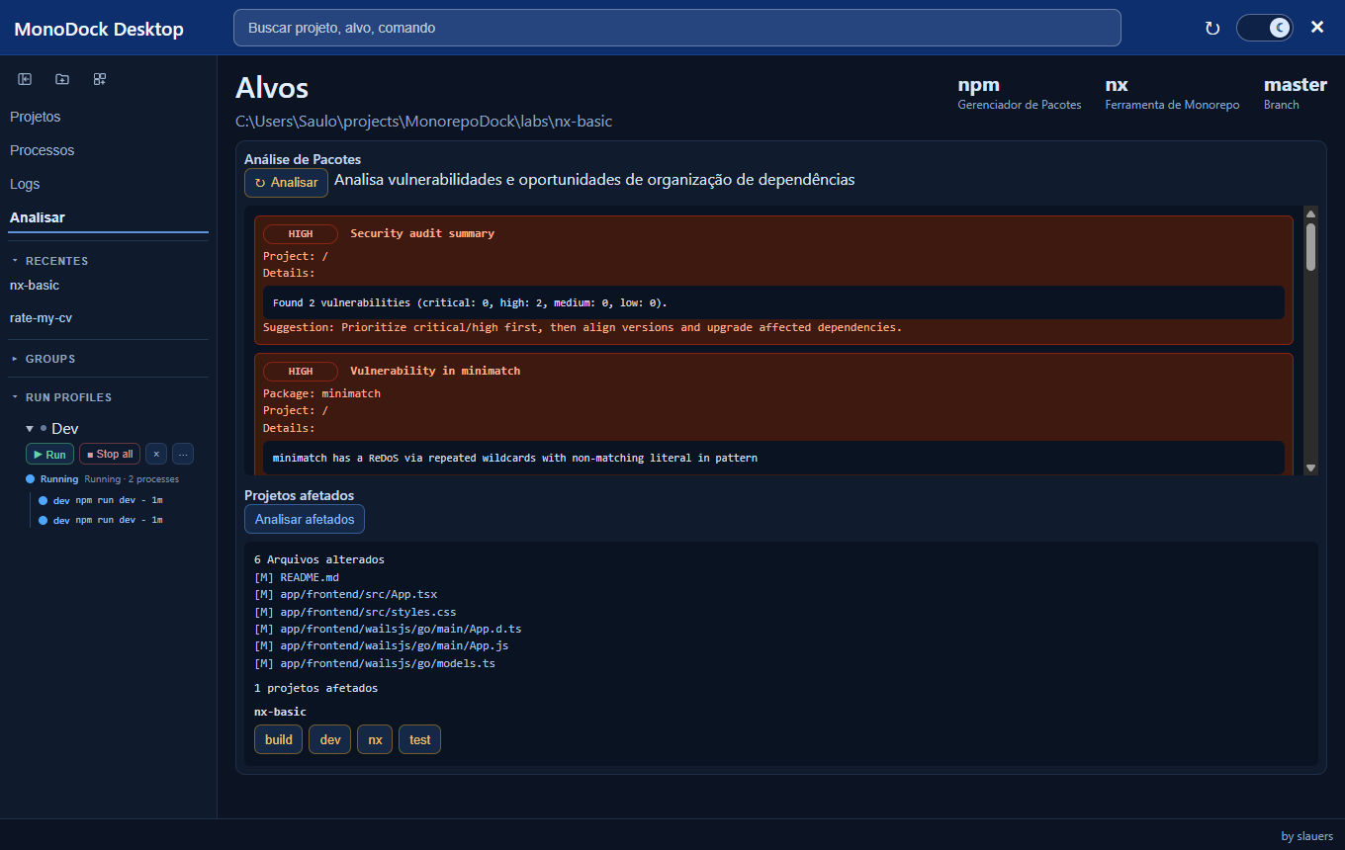The image size is (1345, 850).
Task: Open the Processos section
Action: click(43, 150)
